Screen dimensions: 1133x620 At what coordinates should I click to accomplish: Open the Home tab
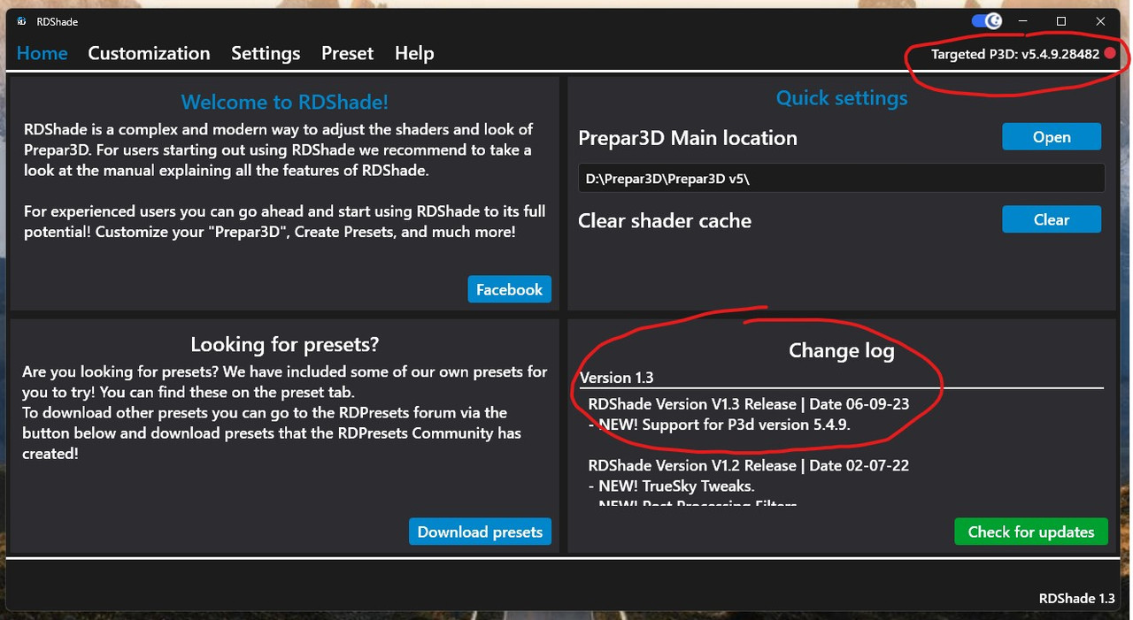(x=42, y=53)
